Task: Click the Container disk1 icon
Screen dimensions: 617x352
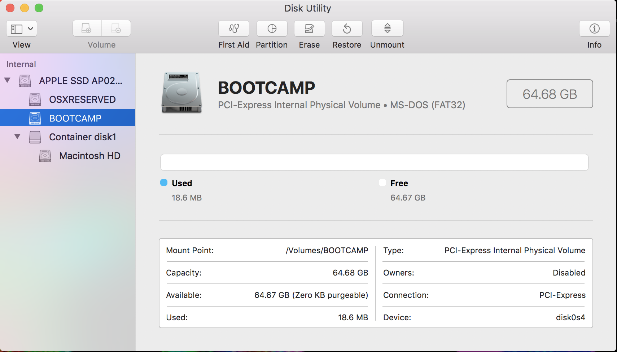Action: pos(35,137)
